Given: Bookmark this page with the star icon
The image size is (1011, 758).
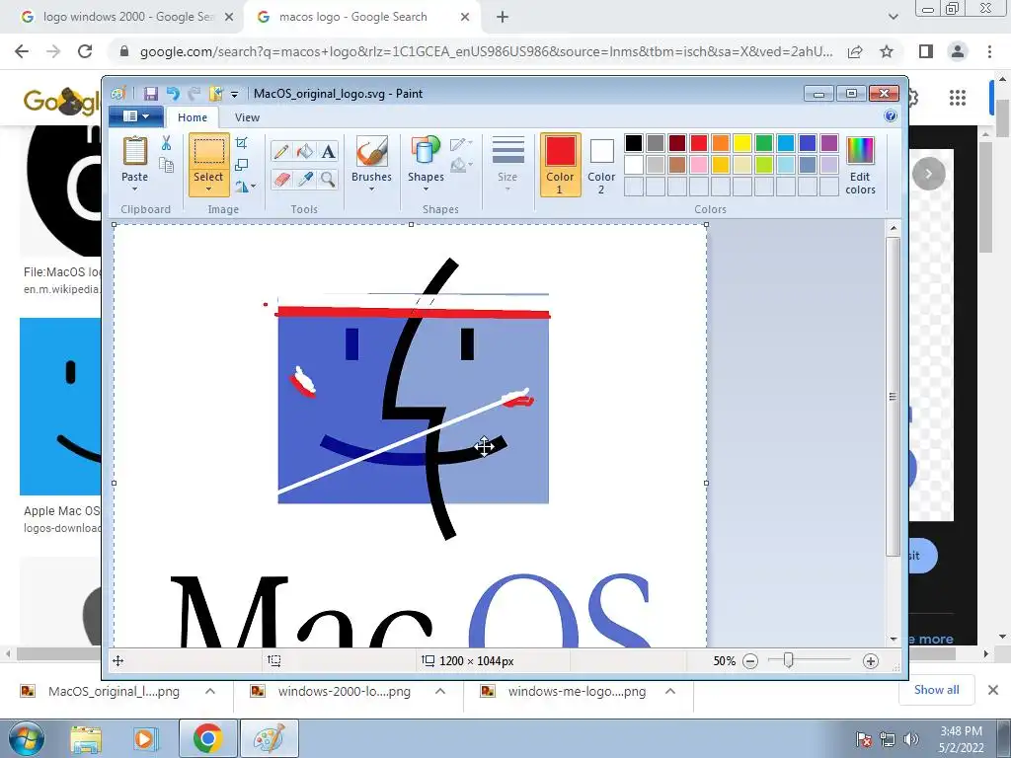Looking at the screenshot, I should pos(887,51).
